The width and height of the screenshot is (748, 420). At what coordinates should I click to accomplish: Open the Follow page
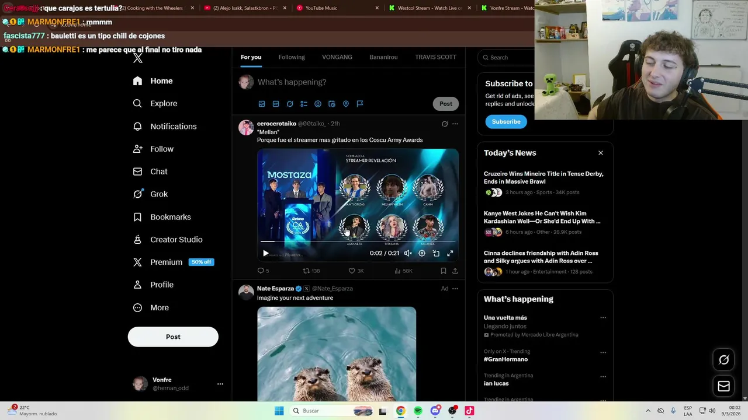tap(154, 149)
